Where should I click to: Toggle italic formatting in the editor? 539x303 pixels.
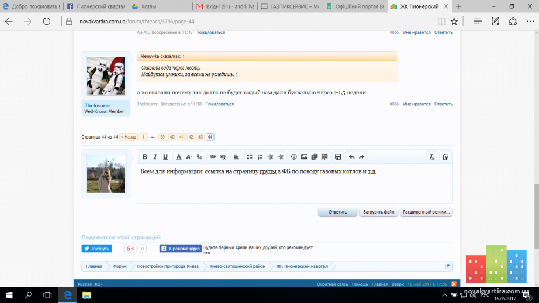[x=155, y=157]
